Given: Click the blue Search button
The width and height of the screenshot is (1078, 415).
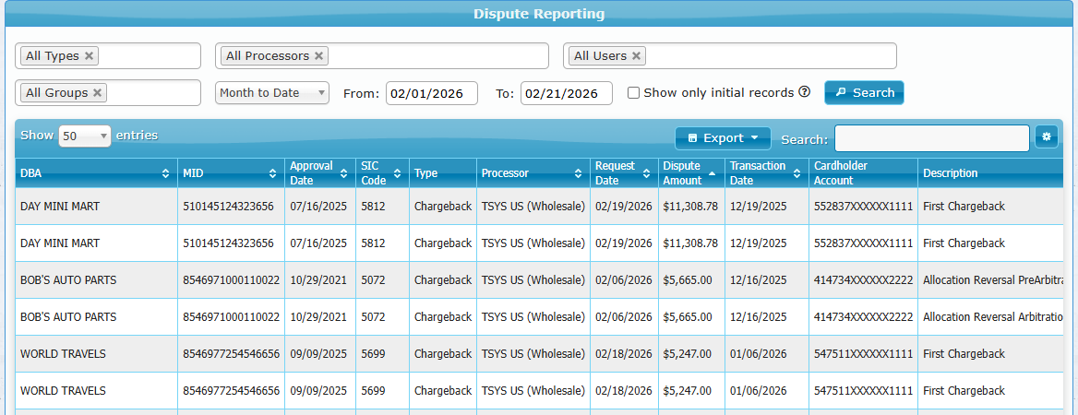Looking at the screenshot, I should [864, 93].
